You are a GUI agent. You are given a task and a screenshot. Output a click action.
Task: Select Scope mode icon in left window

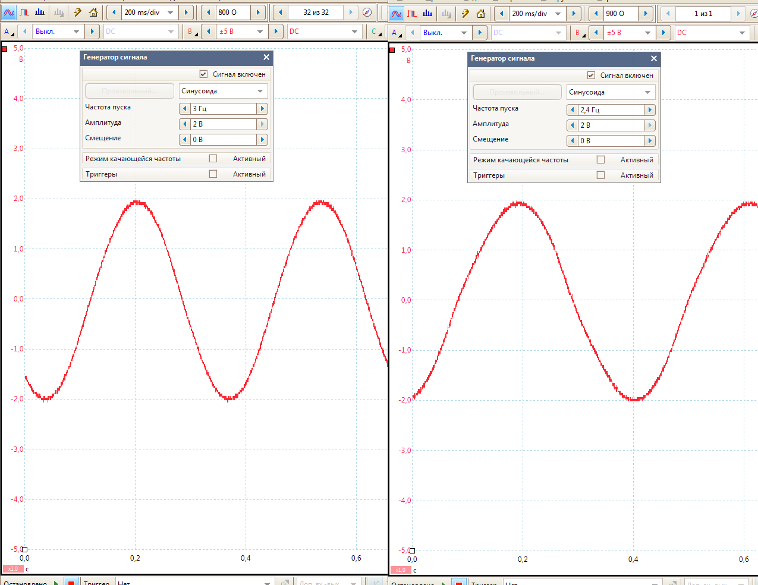(x=9, y=12)
